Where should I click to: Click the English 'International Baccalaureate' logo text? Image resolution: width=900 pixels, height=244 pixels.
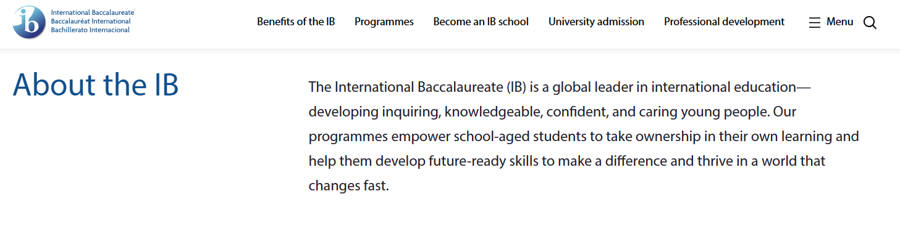tap(93, 13)
